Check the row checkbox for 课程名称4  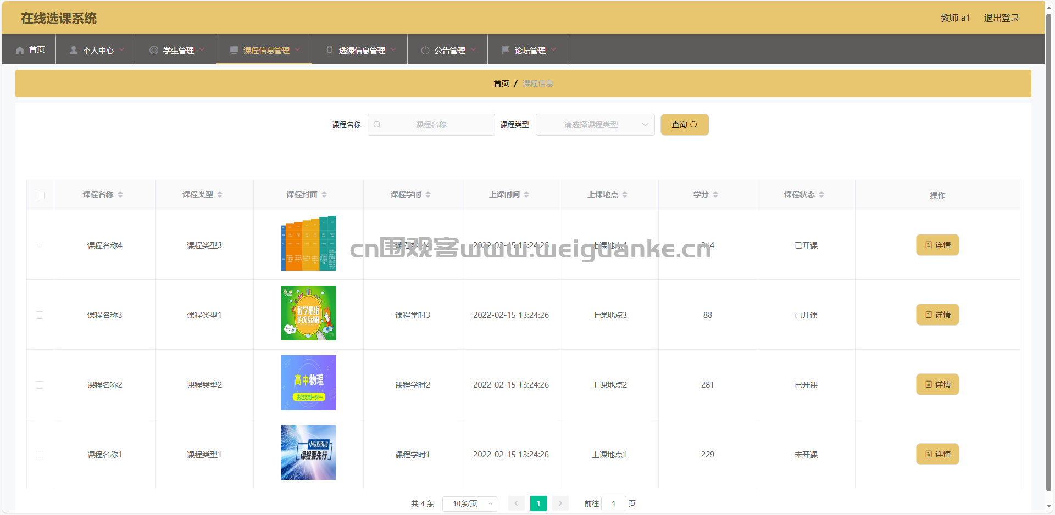pos(40,245)
